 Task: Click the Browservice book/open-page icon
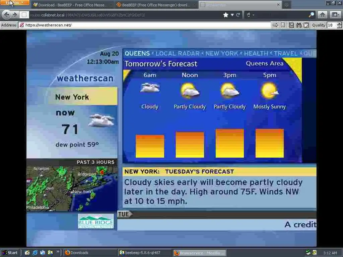coord(291,25)
